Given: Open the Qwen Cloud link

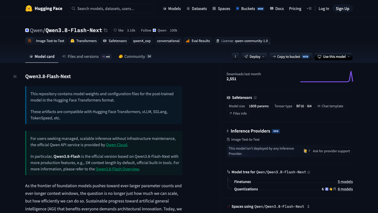Looking at the screenshot, I should [x=117, y=145].
